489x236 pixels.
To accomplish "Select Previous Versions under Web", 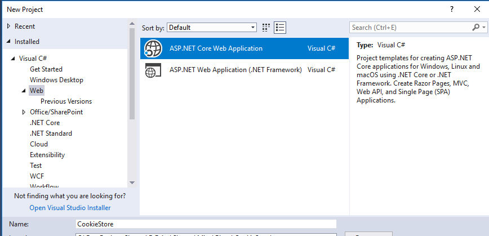I will (x=66, y=101).
